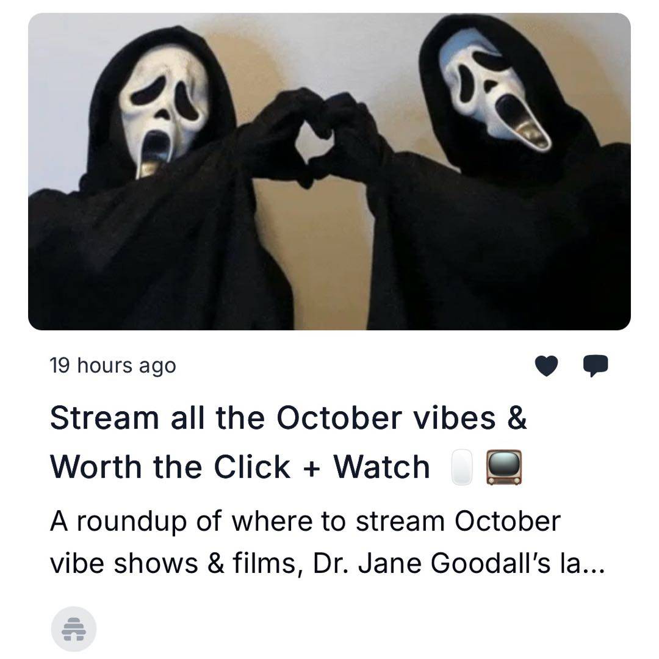
Task: Click the computer mouse emoji in the title
Action: [461, 467]
